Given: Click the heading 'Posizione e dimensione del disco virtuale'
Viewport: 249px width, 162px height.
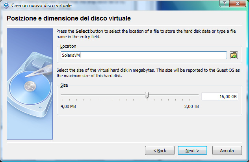Looking at the screenshot, I should 69,19.
